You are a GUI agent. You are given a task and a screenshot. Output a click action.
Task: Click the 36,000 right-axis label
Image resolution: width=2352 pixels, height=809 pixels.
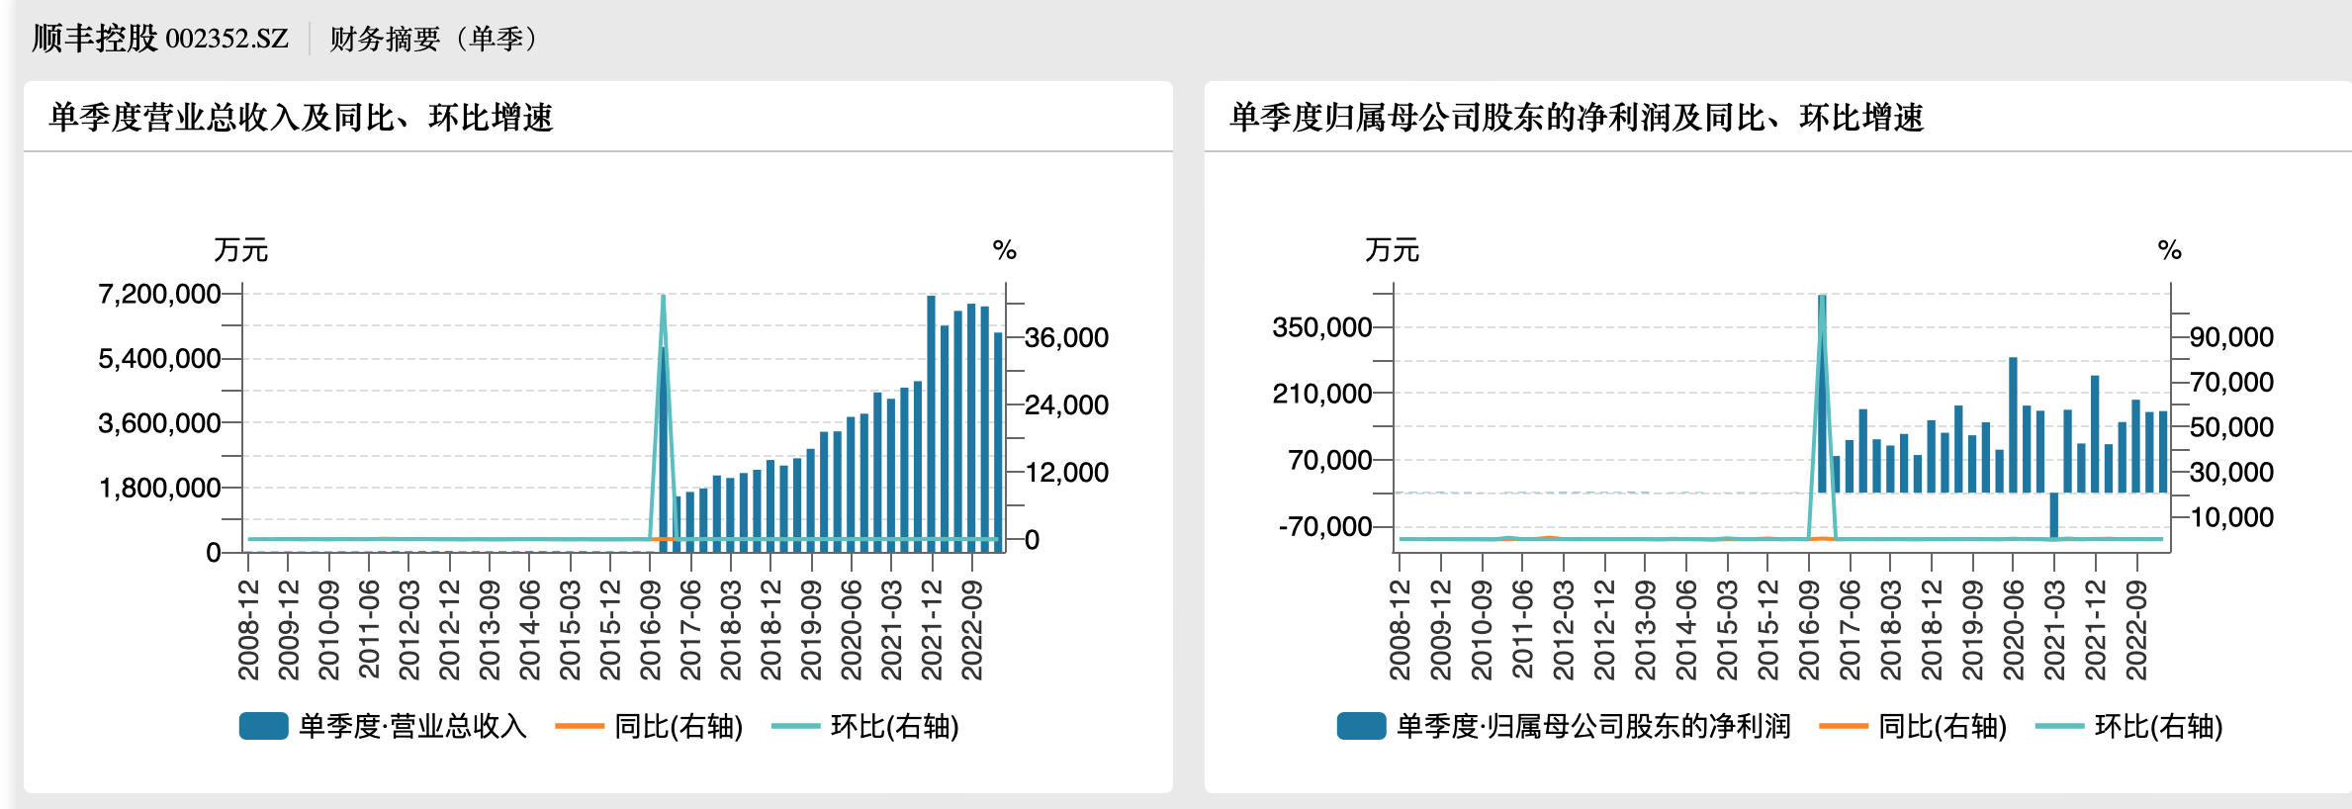1066,338
